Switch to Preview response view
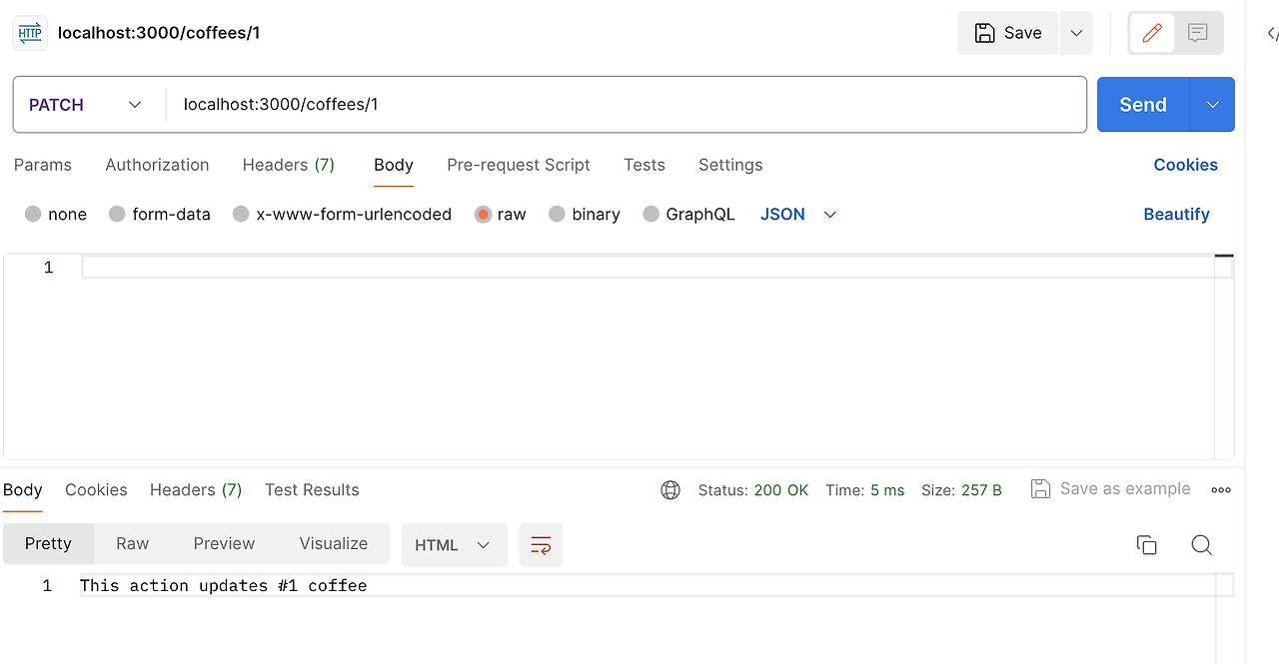 pos(224,544)
